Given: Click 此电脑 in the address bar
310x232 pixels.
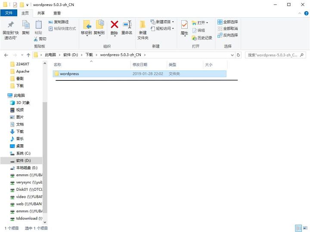Looking at the screenshot, I should (50, 55).
